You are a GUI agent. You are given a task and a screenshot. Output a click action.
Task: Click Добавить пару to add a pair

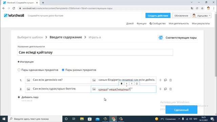[28, 97]
